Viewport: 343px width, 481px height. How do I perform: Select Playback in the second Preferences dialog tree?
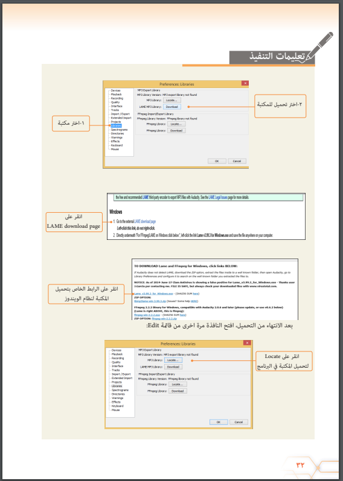(117, 354)
